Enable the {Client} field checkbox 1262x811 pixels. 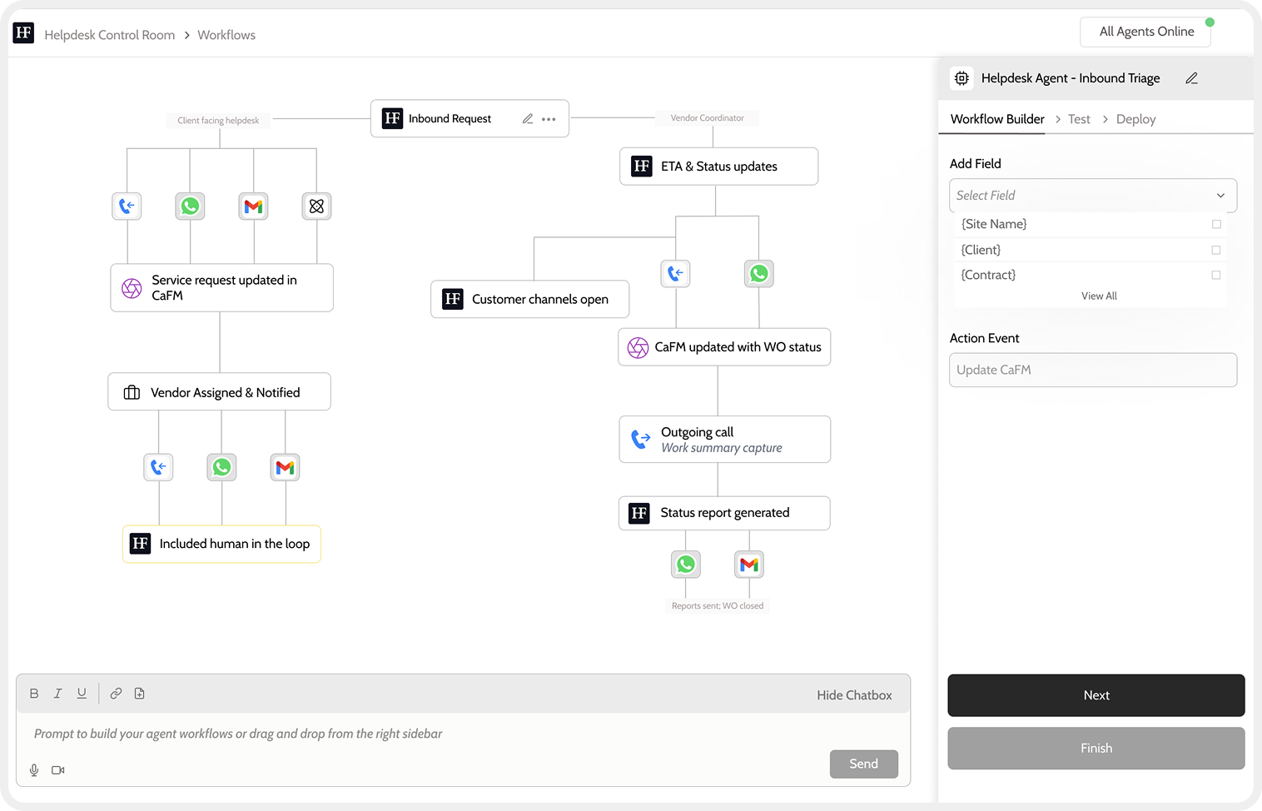click(x=1216, y=250)
